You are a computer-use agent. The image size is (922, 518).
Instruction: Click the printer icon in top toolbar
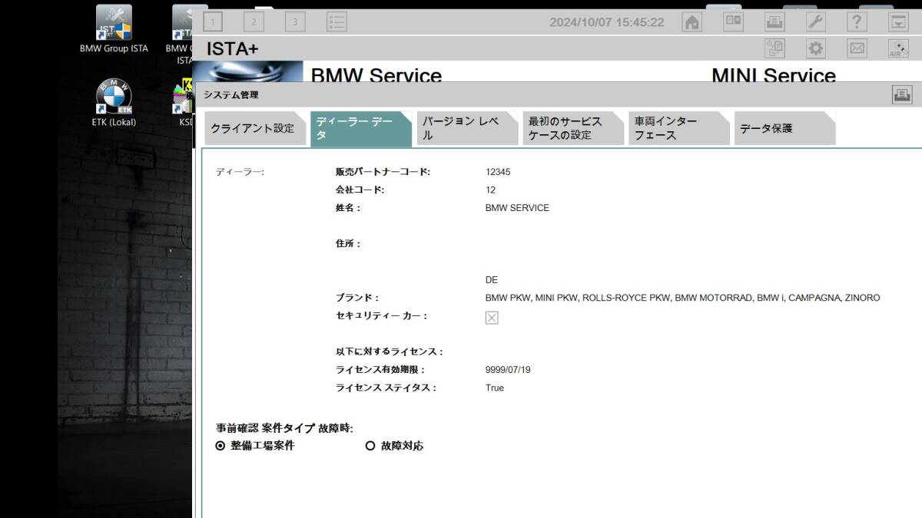point(774,22)
